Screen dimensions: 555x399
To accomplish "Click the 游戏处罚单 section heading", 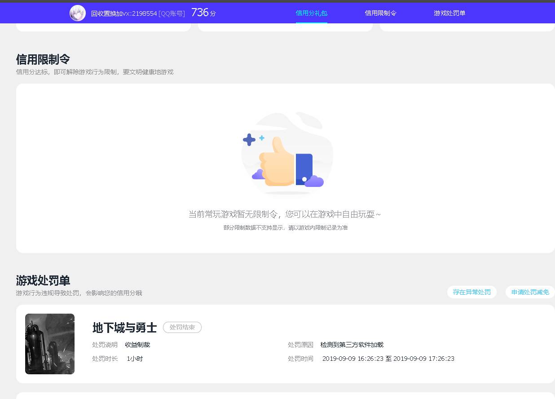I will pyautogui.click(x=43, y=280).
